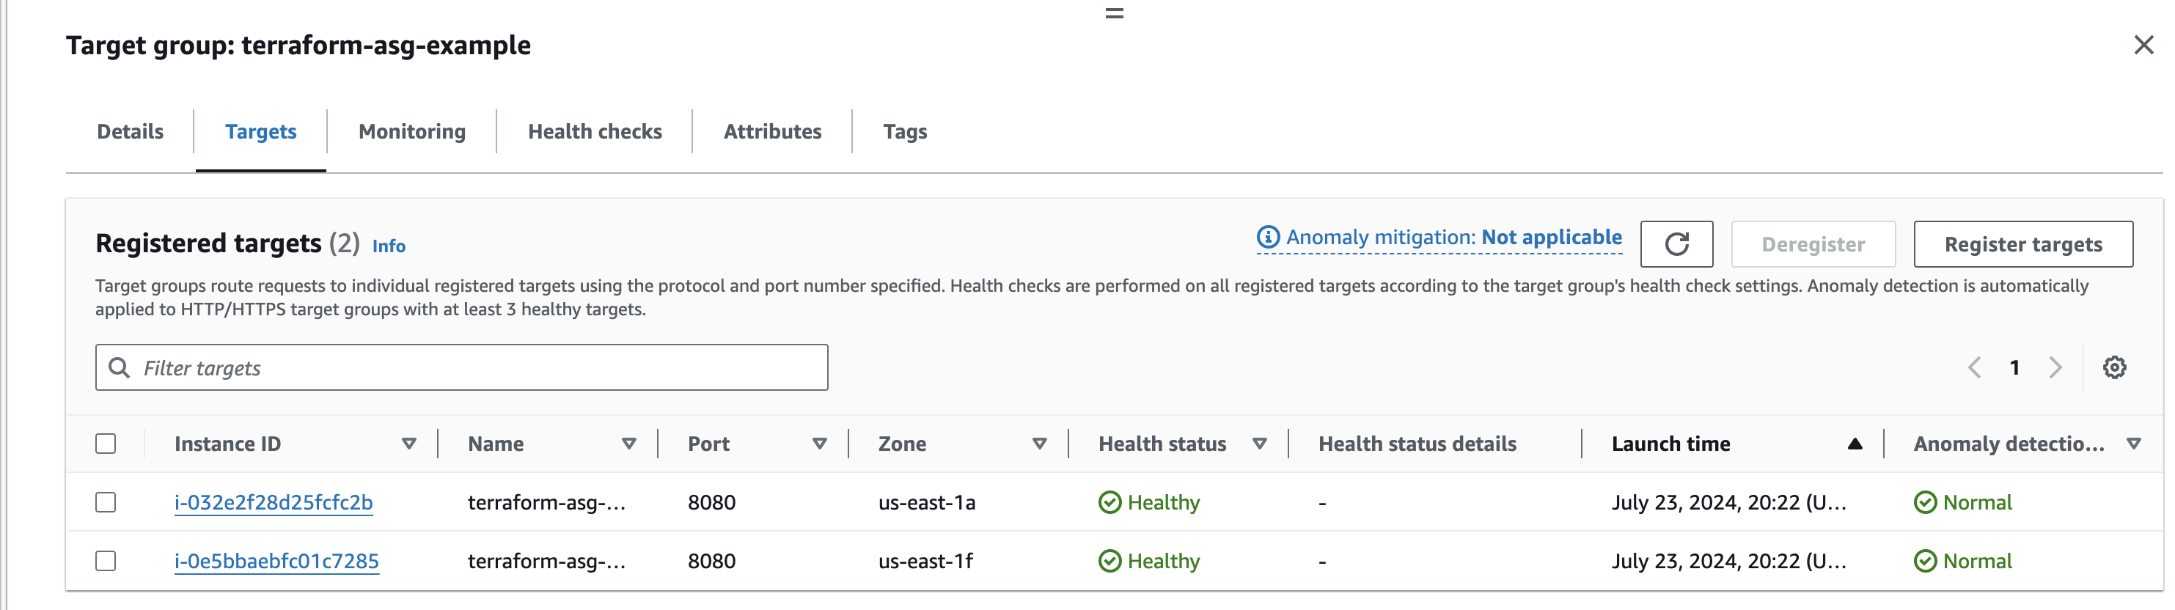Image resolution: width=2175 pixels, height=610 pixels.
Task: Click the Register targets button
Action: click(2023, 244)
